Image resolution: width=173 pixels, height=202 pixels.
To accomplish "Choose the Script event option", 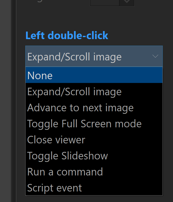I will coord(94,188).
